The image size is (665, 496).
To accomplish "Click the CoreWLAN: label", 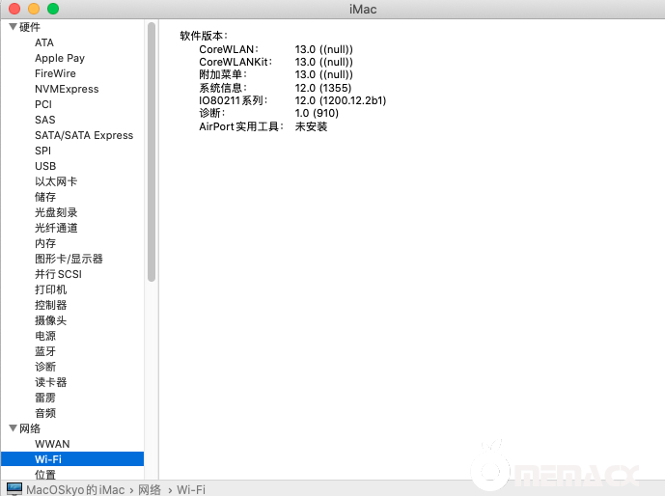I will [x=229, y=49].
